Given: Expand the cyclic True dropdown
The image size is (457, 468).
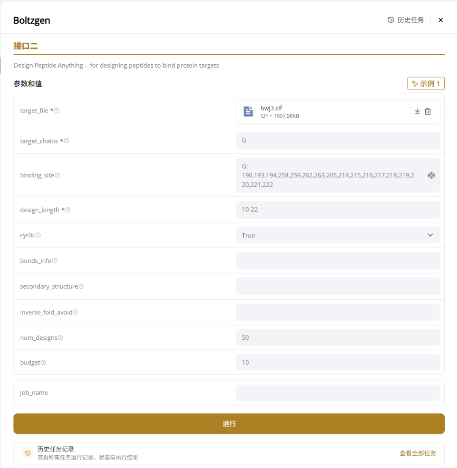Looking at the screenshot, I should click(338, 235).
